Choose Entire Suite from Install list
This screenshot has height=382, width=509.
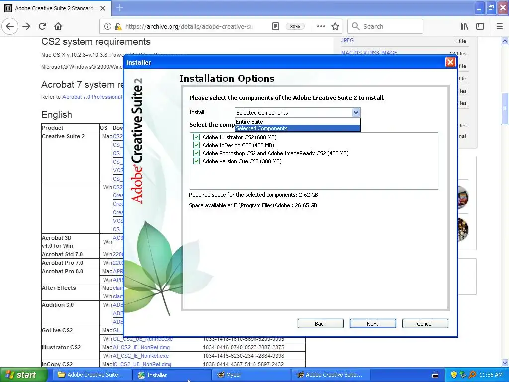click(297, 122)
